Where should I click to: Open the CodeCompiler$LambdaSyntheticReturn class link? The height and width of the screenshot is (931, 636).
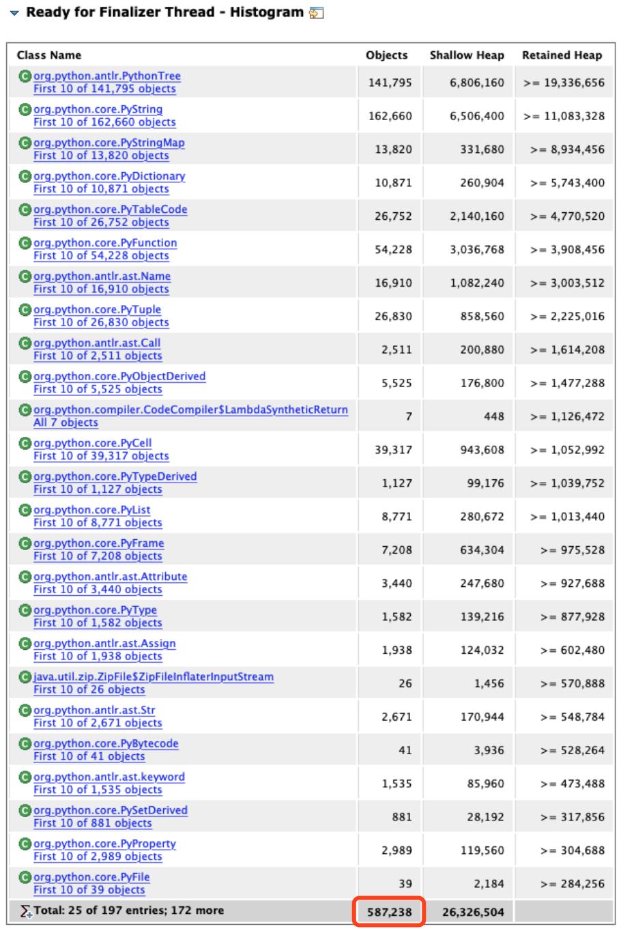[x=190, y=410]
